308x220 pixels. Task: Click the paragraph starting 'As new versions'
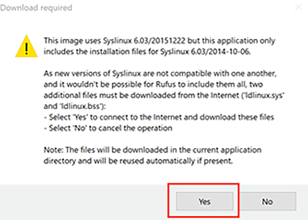pos(164,90)
